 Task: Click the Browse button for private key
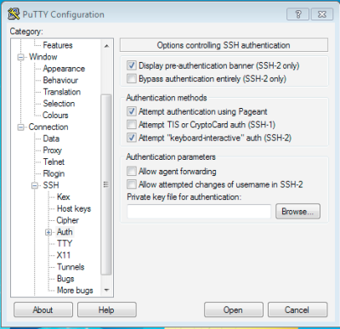[x=297, y=211]
